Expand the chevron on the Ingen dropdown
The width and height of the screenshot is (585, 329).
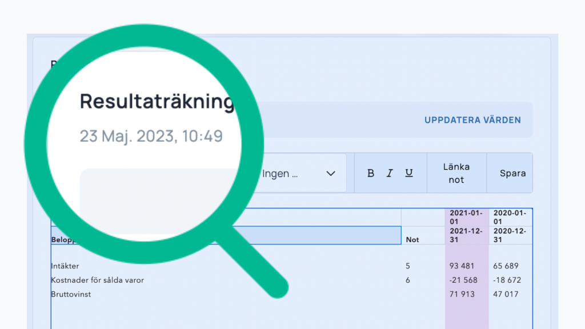[330, 174]
